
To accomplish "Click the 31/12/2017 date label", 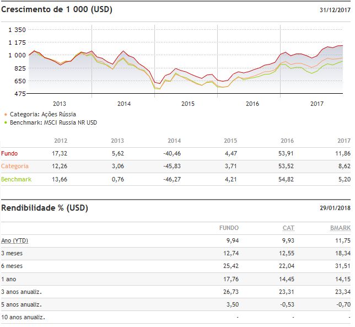I will pyautogui.click(x=335, y=10).
